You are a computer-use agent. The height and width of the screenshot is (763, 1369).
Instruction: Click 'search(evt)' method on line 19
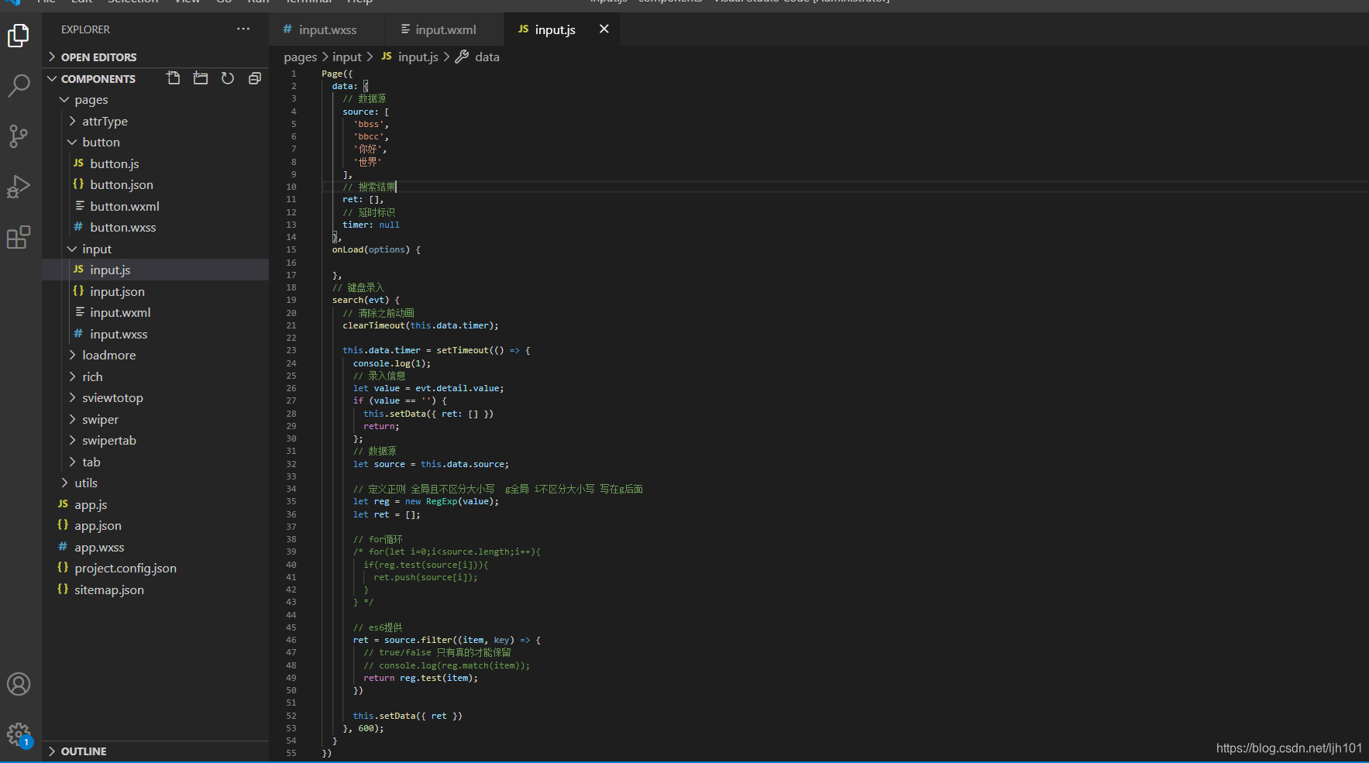coord(360,300)
